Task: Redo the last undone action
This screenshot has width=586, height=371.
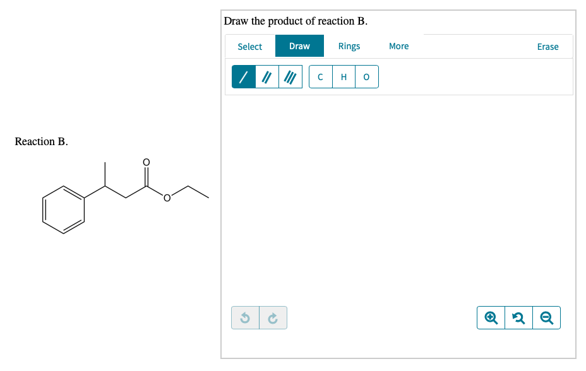Action: [x=272, y=317]
